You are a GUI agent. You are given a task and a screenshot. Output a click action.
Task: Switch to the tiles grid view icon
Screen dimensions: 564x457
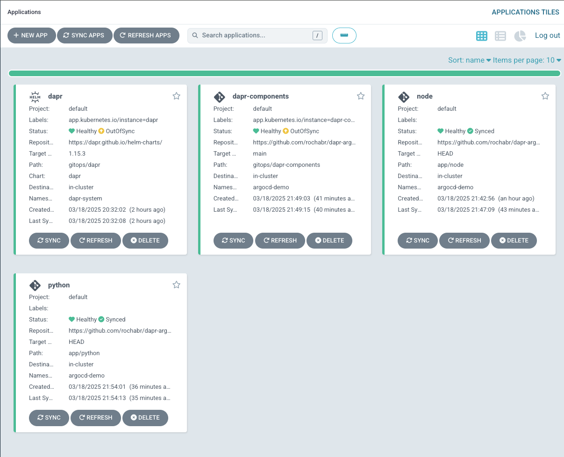click(x=482, y=36)
